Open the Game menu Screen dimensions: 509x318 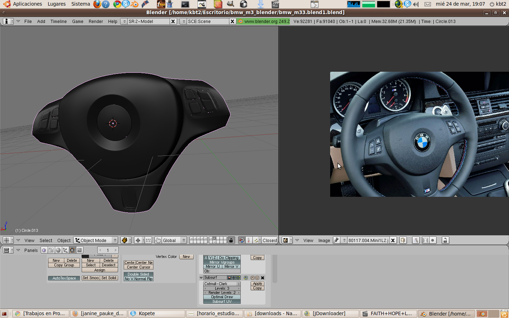point(78,21)
